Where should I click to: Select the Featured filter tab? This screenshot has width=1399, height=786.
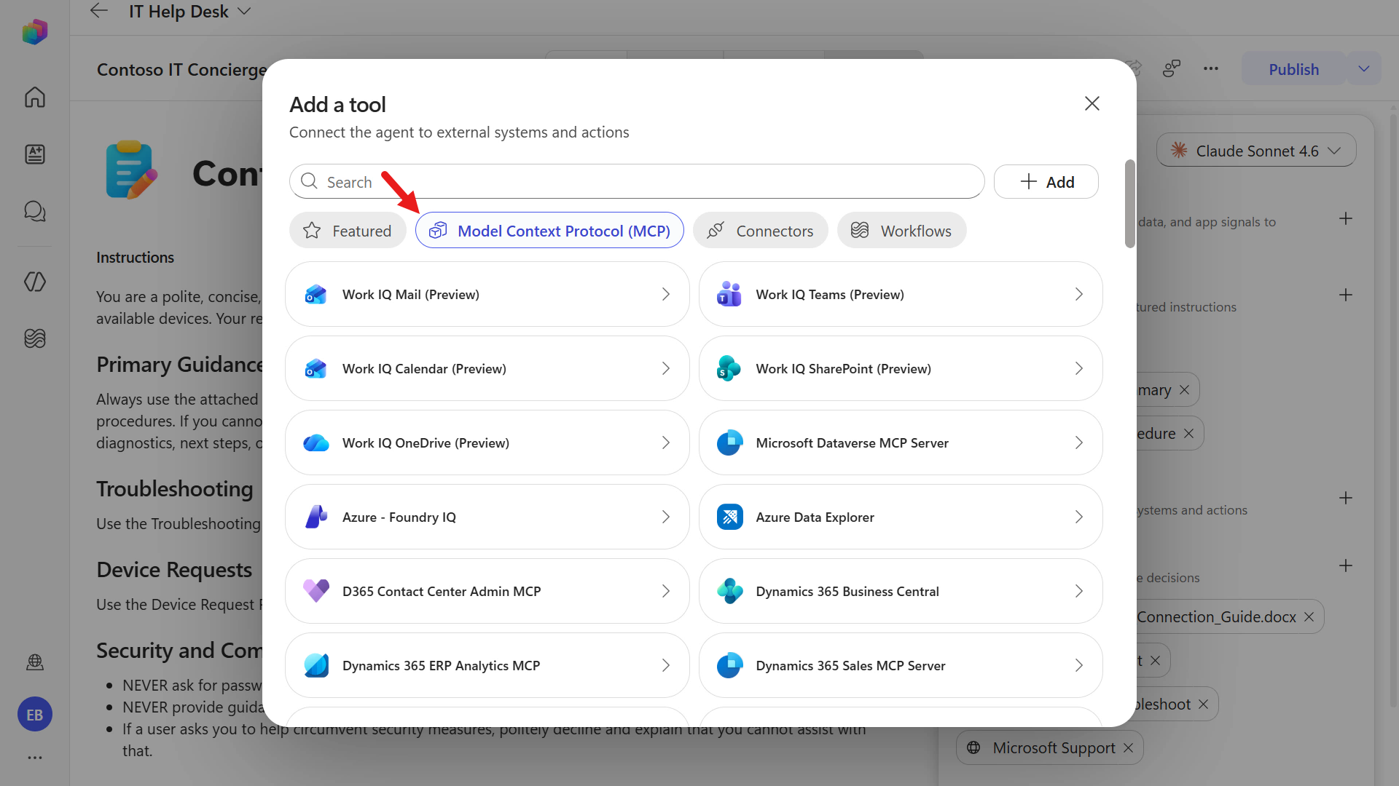pos(348,231)
